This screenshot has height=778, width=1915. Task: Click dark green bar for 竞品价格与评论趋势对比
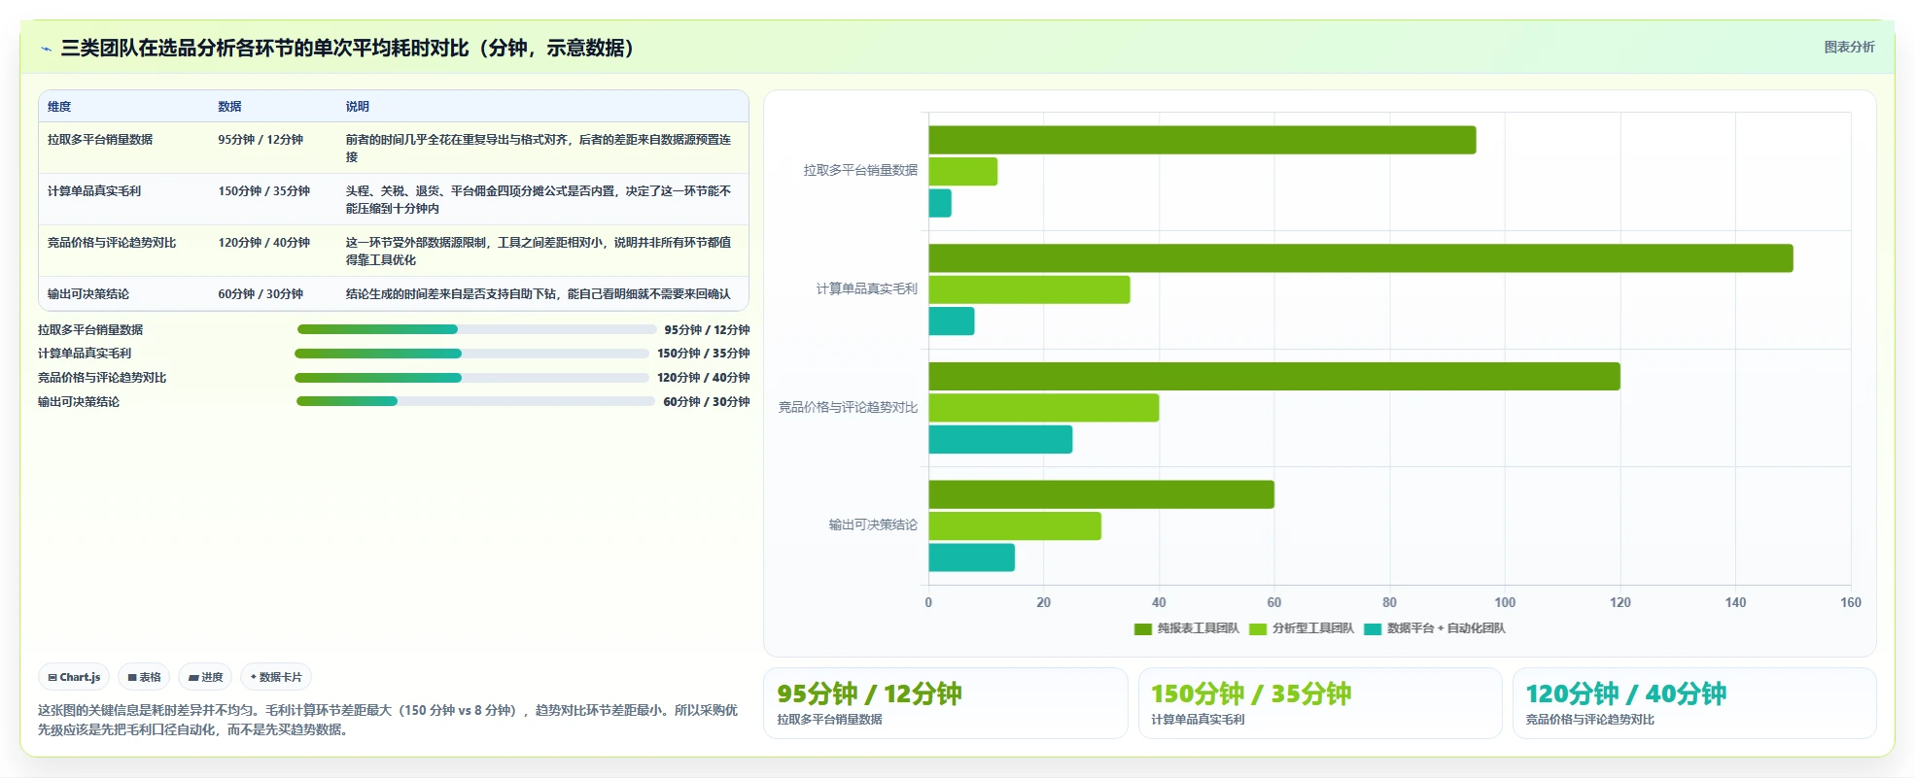(1274, 376)
